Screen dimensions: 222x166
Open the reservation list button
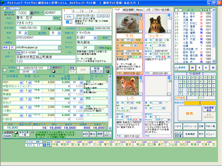point(210,126)
